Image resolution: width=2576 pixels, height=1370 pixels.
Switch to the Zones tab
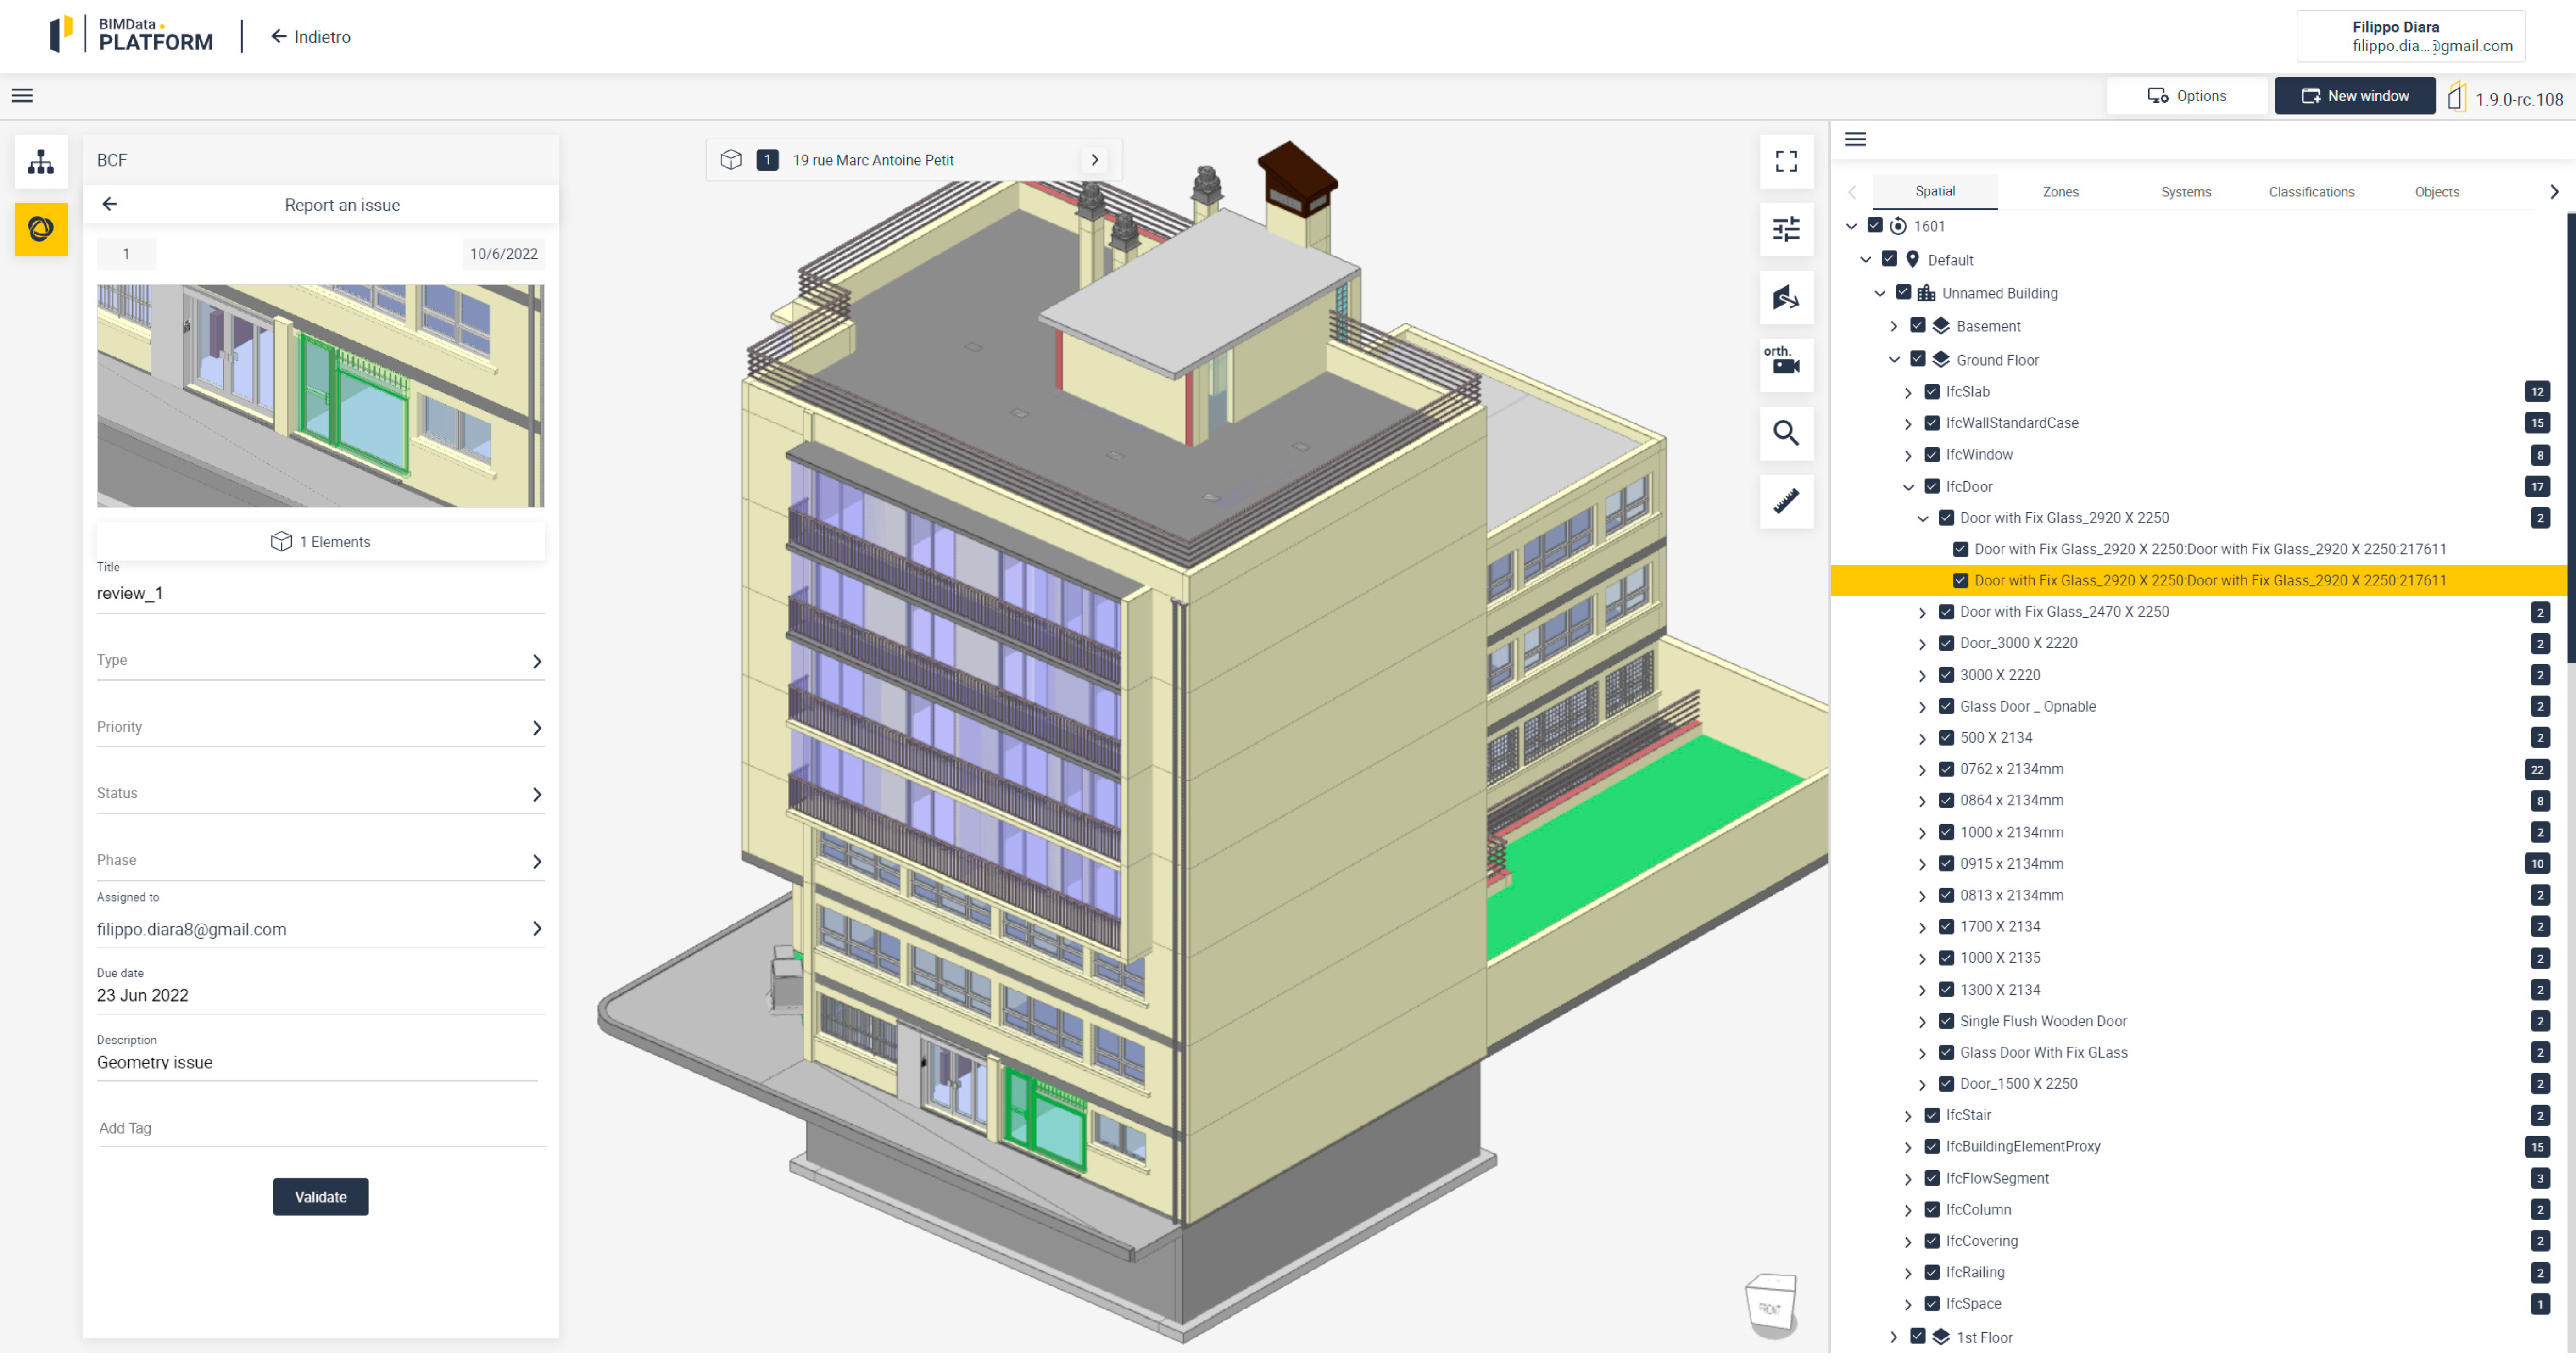coord(2060,192)
